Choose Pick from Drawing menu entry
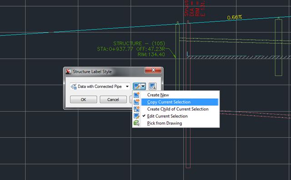 click(176, 123)
